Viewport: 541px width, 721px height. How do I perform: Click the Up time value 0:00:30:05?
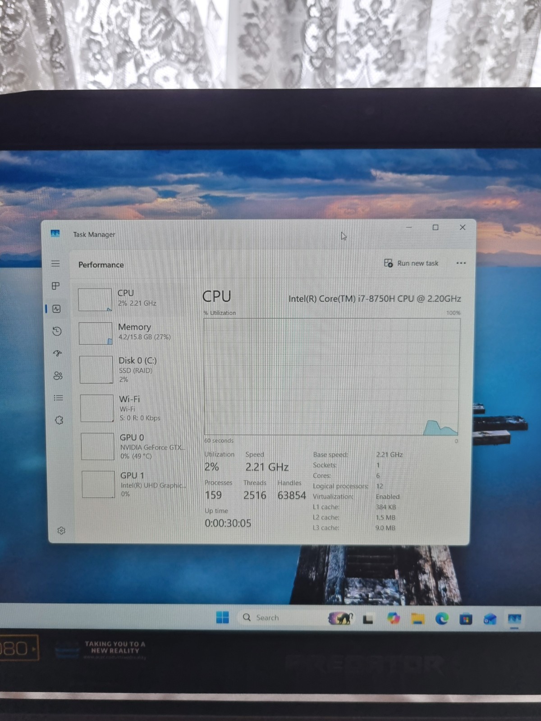(228, 523)
